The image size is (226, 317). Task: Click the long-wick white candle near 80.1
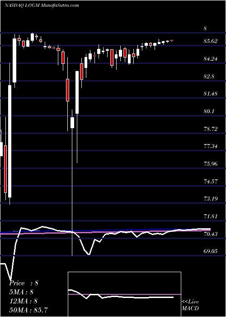[72, 123]
